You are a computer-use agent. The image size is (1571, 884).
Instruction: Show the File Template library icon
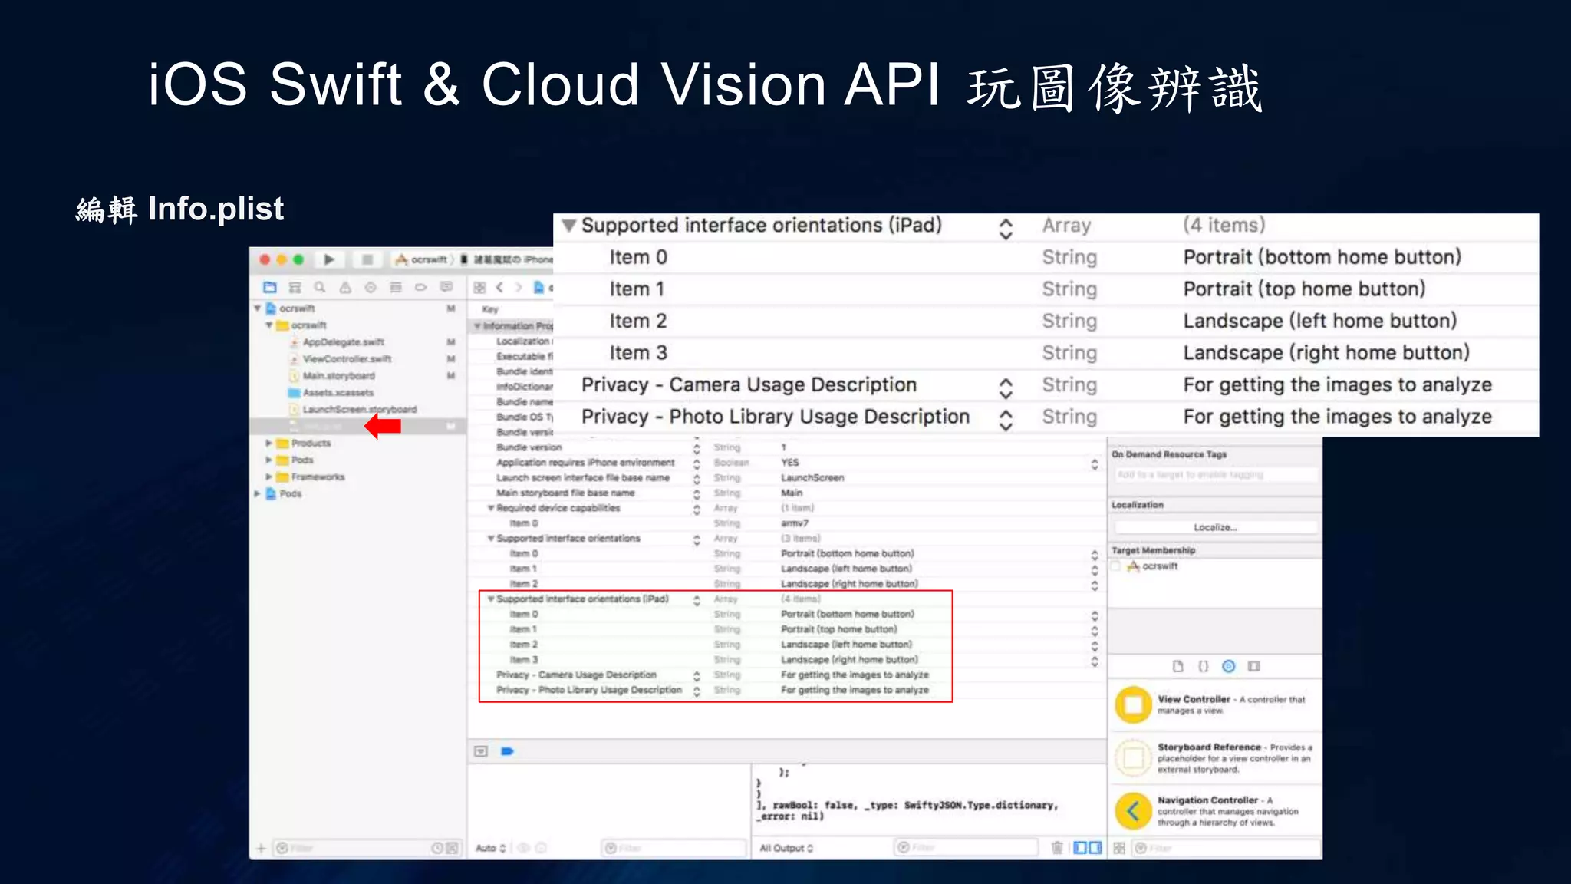1178,666
